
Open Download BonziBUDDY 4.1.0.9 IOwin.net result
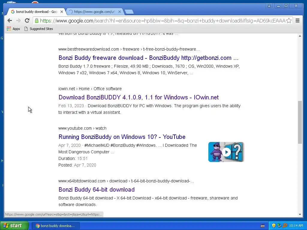coord(139,97)
